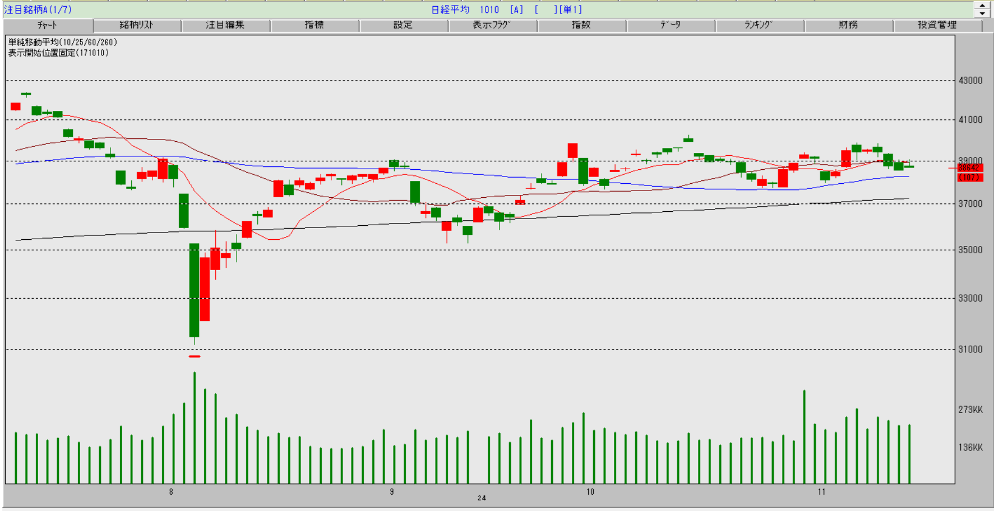Switch to the 投資管理 tab
The width and height of the screenshot is (994, 511).
pos(937,25)
